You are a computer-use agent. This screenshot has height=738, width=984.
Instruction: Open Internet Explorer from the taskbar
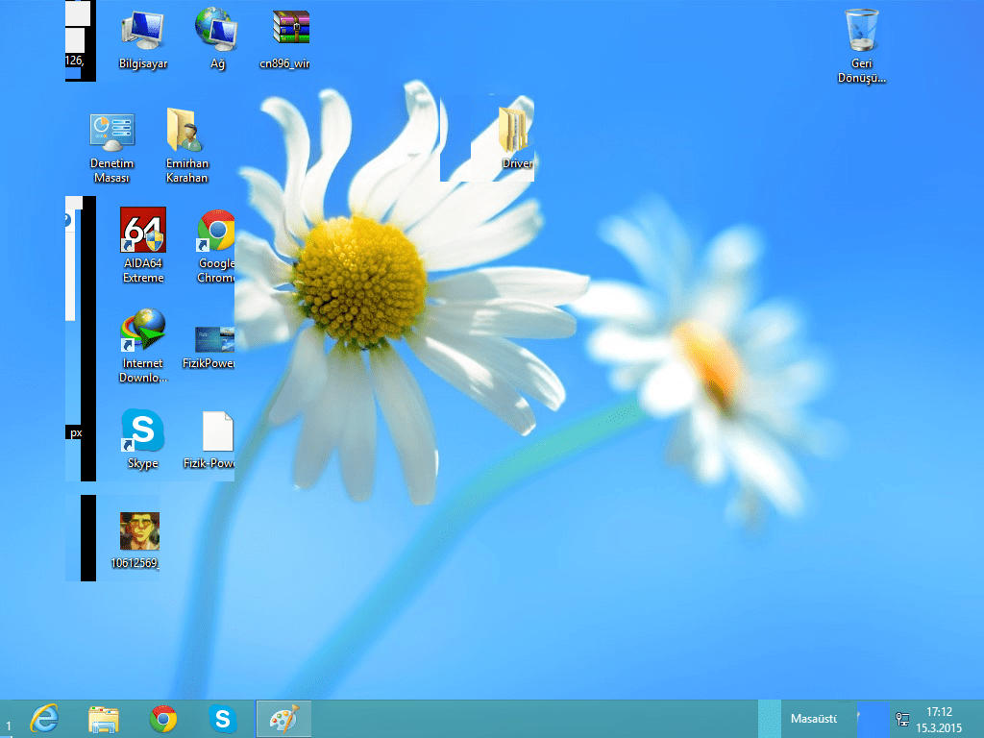tap(44, 719)
